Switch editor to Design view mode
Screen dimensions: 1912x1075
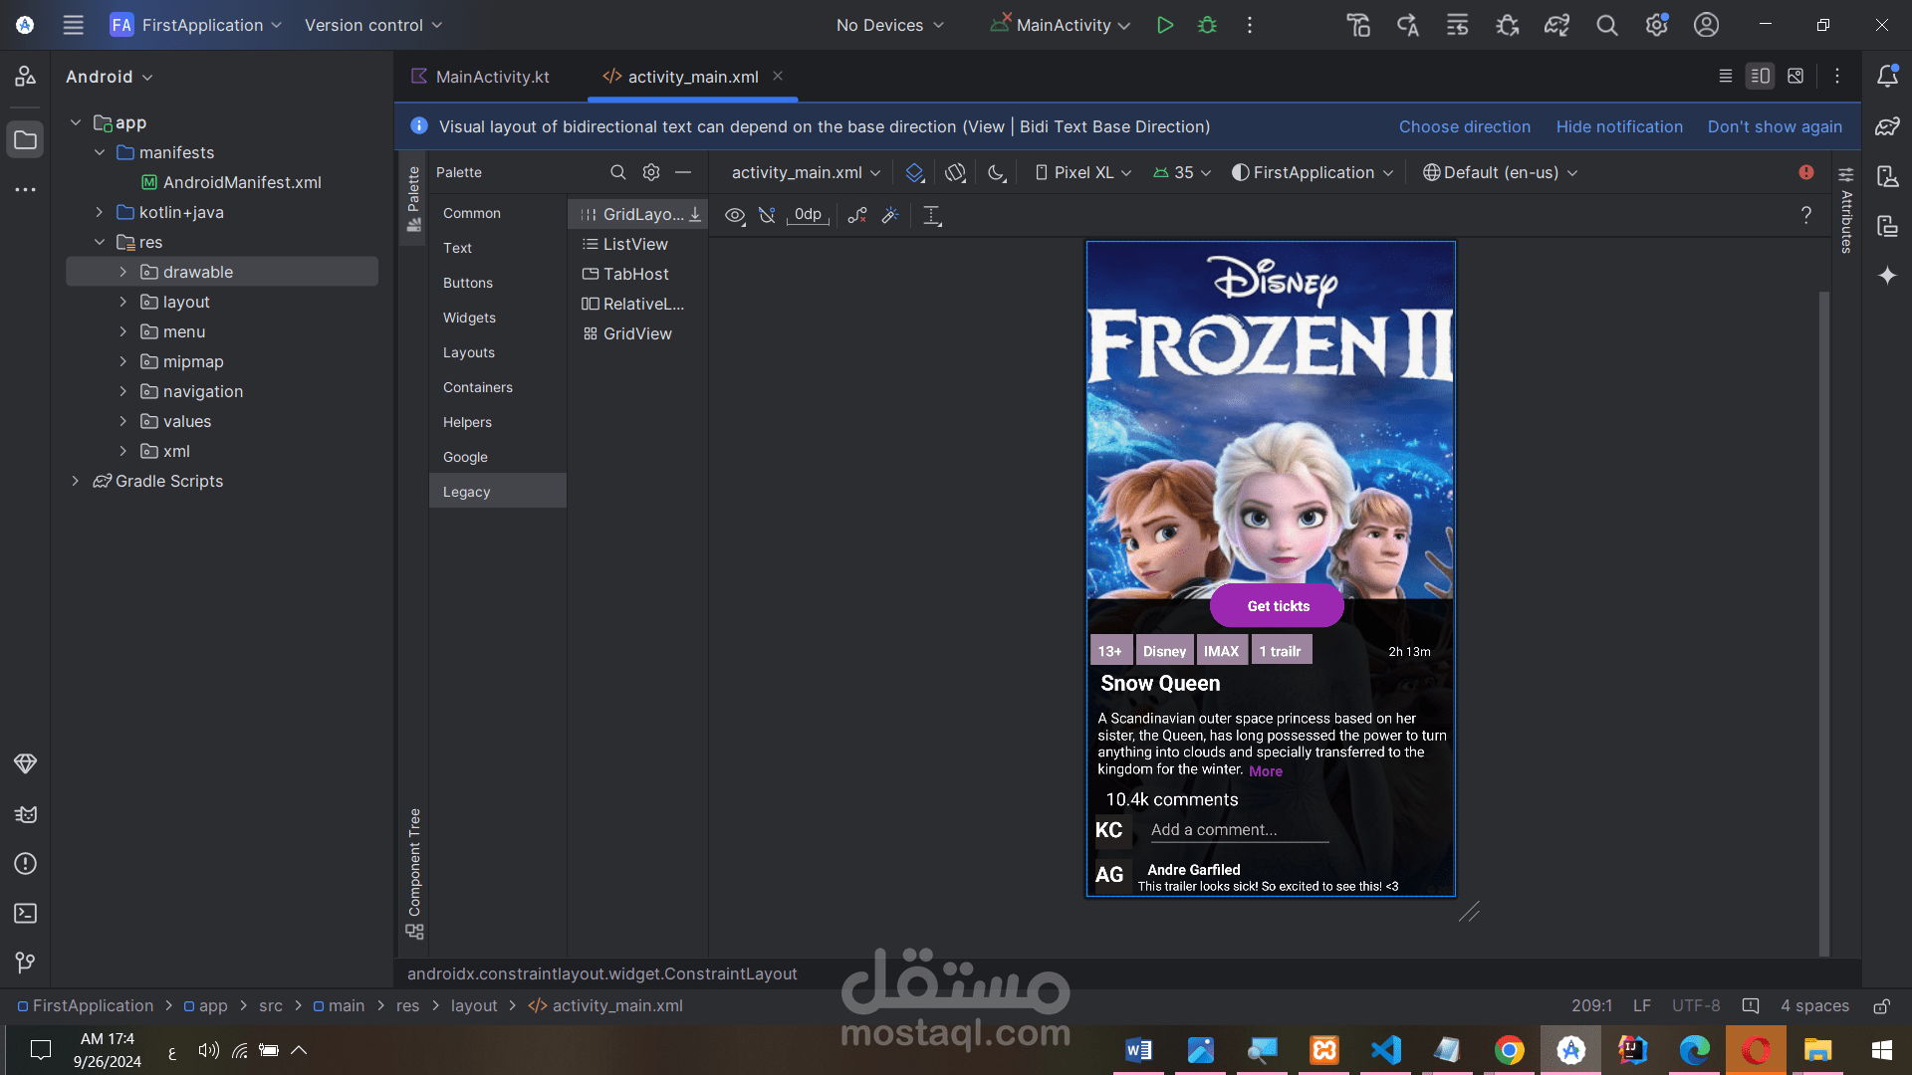pyautogui.click(x=1795, y=76)
